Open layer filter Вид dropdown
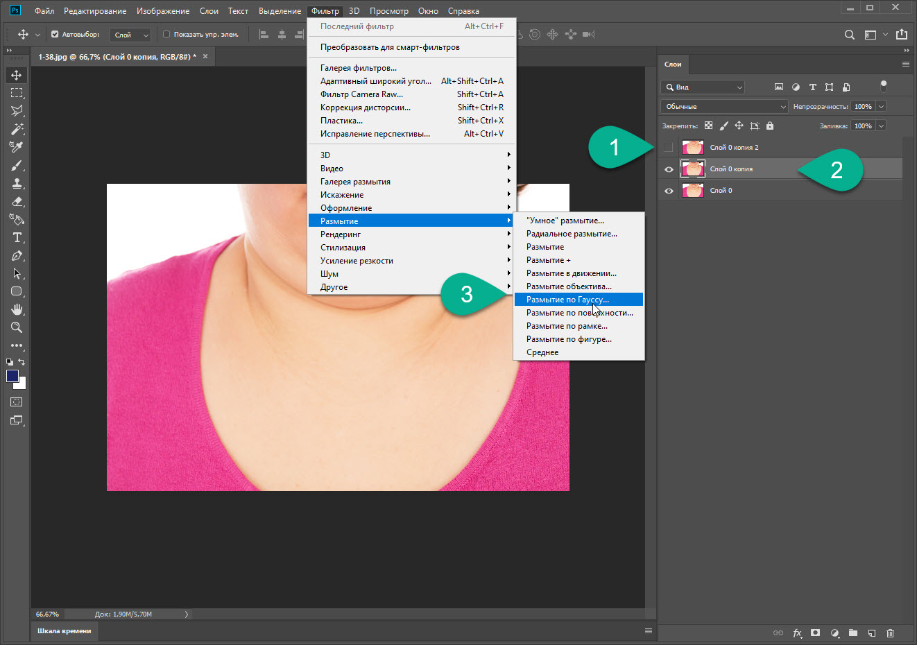The image size is (917, 645). tap(703, 87)
